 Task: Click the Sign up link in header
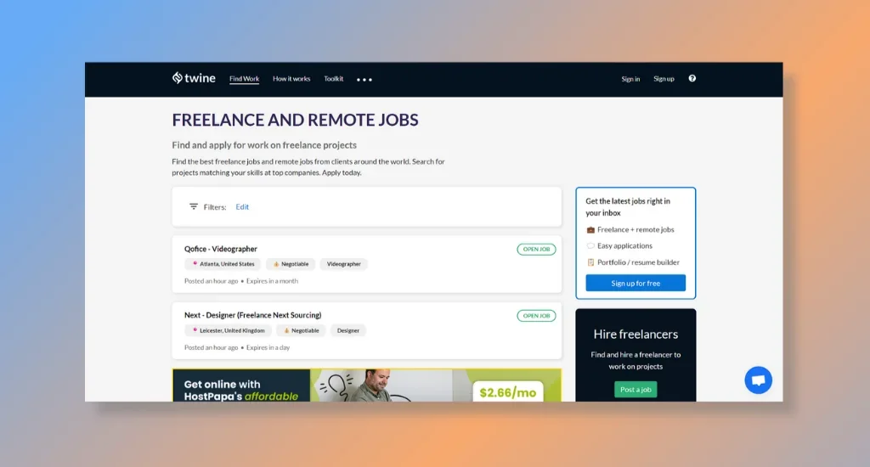(x=664, y=79)
